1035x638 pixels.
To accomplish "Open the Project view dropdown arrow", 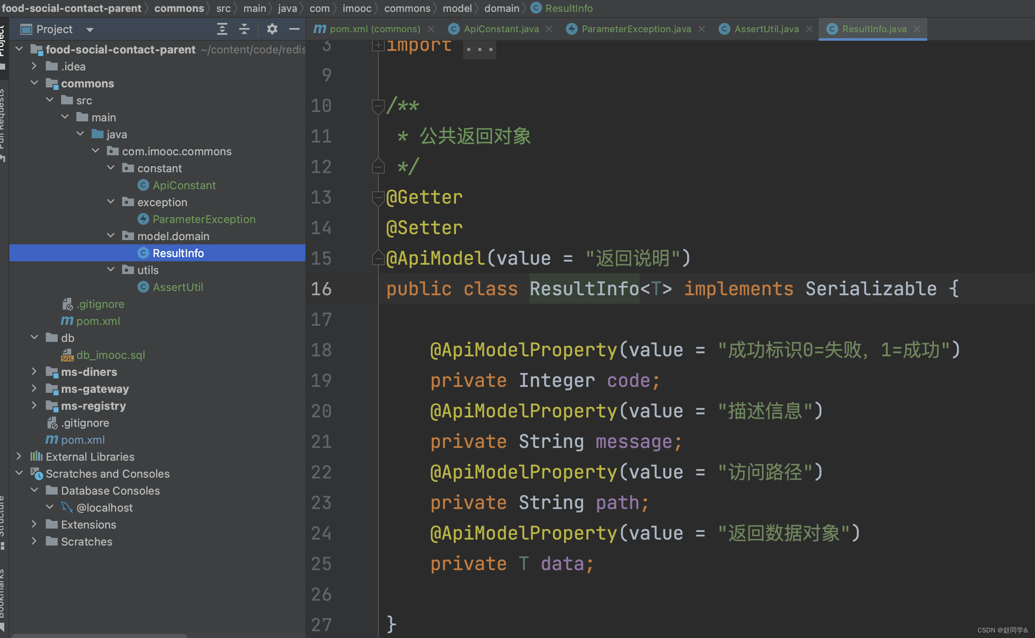I will [x=90, y=30].
